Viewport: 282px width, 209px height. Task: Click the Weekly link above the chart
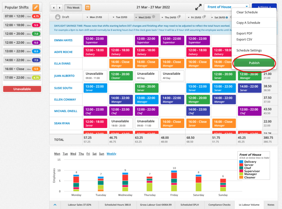tap(111, 154)
